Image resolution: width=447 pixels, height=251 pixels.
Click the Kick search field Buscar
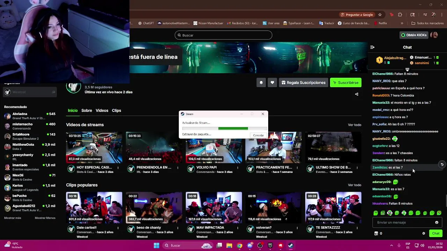point(223,35)
